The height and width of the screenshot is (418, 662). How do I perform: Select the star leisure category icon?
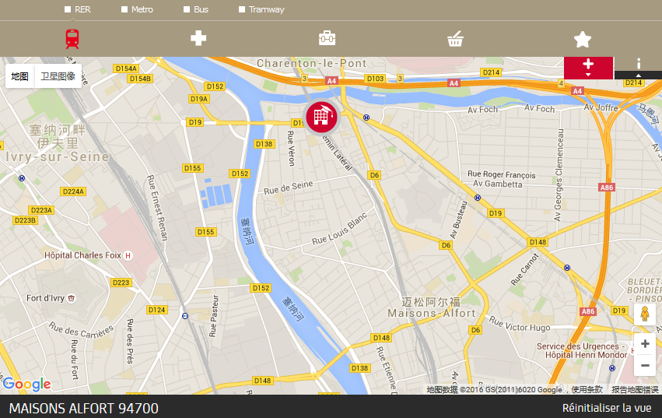(583, 39)
